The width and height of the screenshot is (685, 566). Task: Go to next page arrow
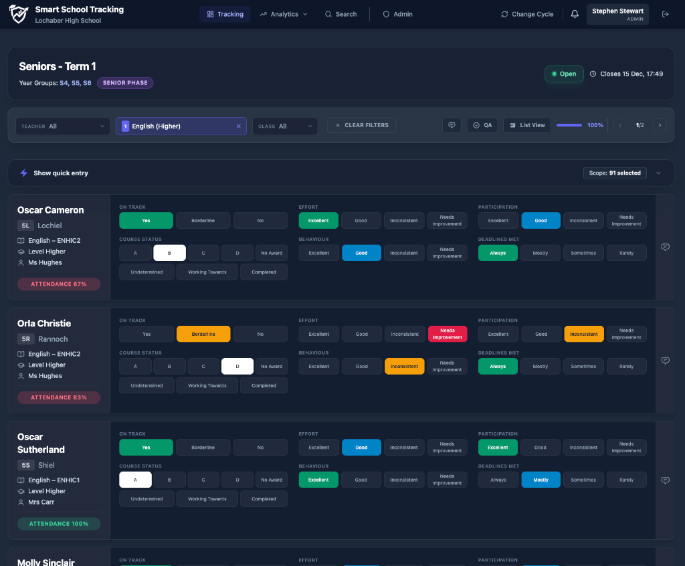660,125
